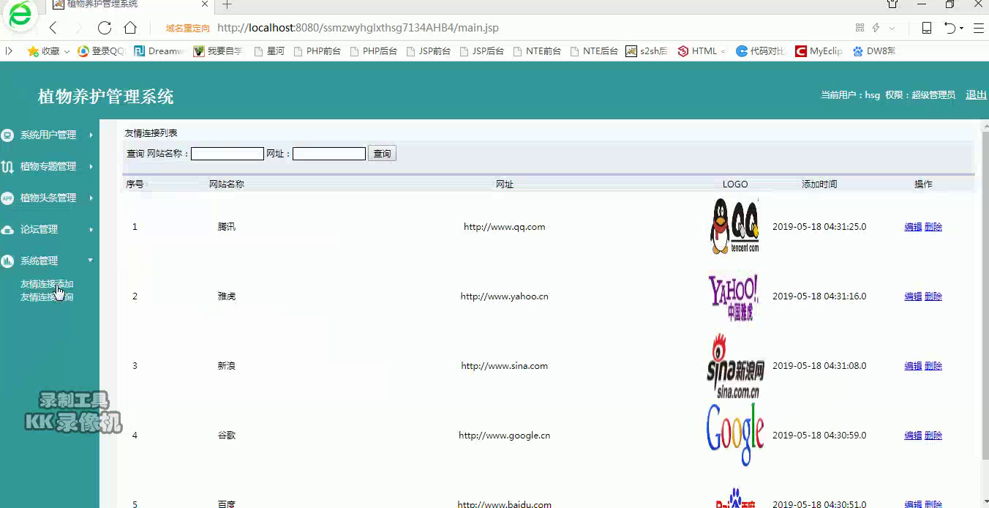Open the MyEclip bookmark
The height and width of the screenshot is (508, 989).
tap(819, 51)
